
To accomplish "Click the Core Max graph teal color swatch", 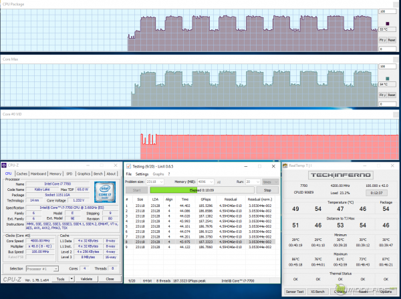I will click(387, 78).
